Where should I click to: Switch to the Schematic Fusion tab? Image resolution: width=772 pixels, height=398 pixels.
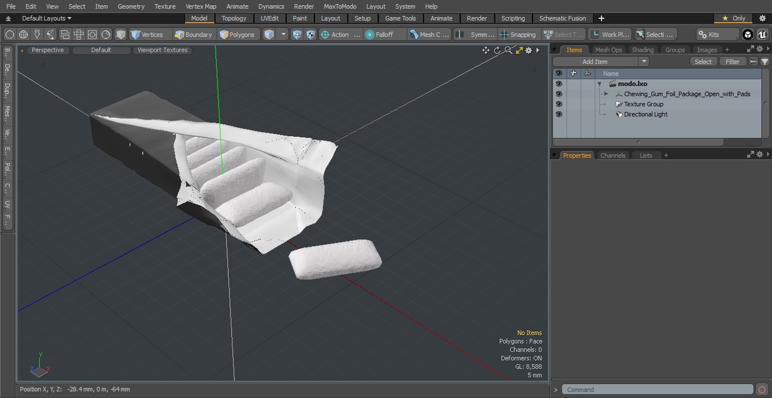click(562, 18)
